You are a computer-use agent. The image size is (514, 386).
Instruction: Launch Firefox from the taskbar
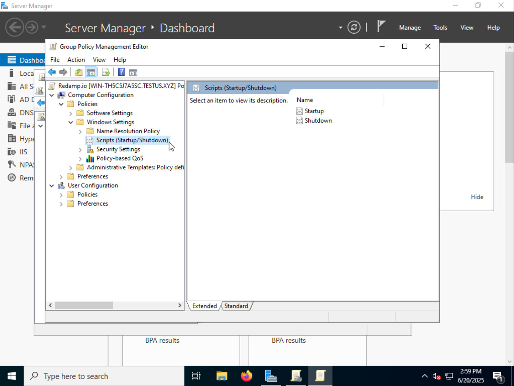point(246,376)
